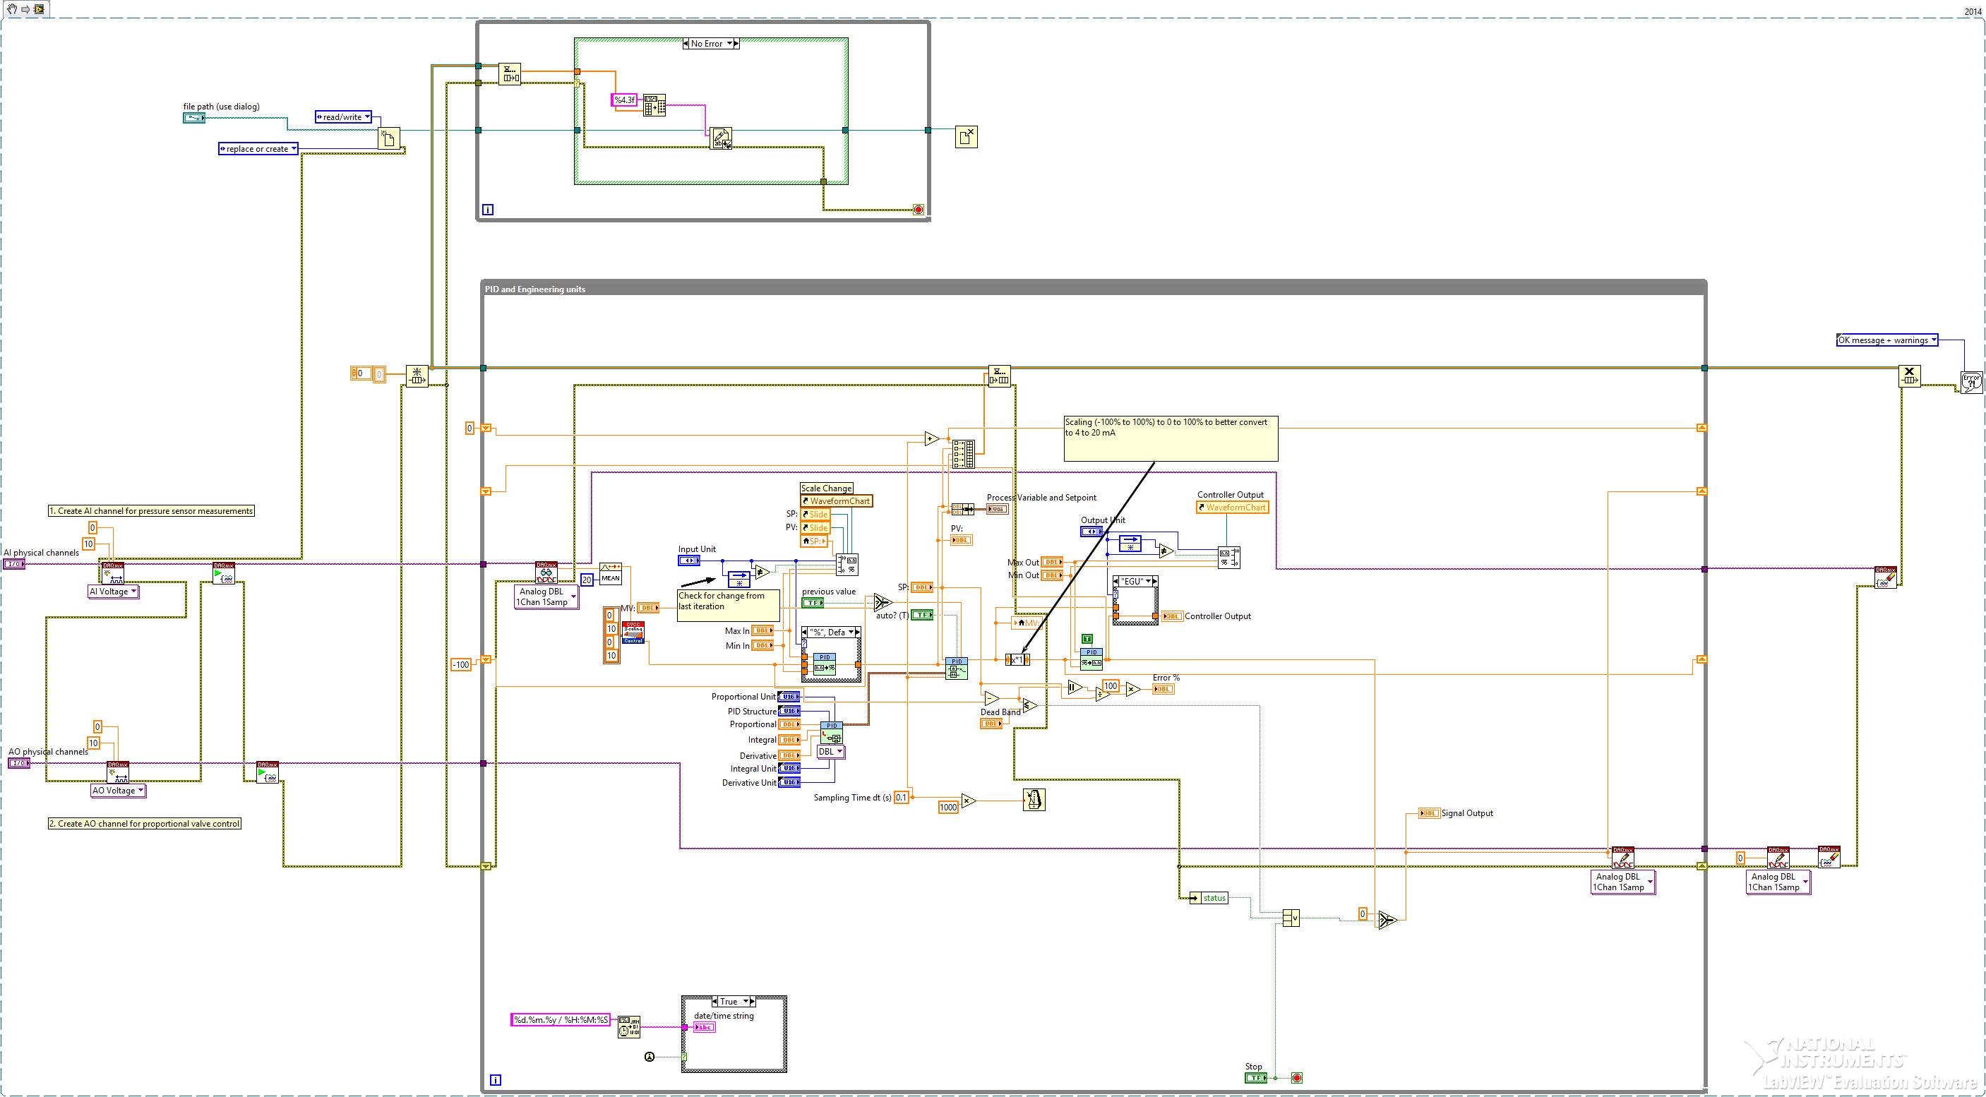Screen dimensions: 1986x1097
Task: Select the DAQmx Read node in the PID loop
Action: [546, 572]
